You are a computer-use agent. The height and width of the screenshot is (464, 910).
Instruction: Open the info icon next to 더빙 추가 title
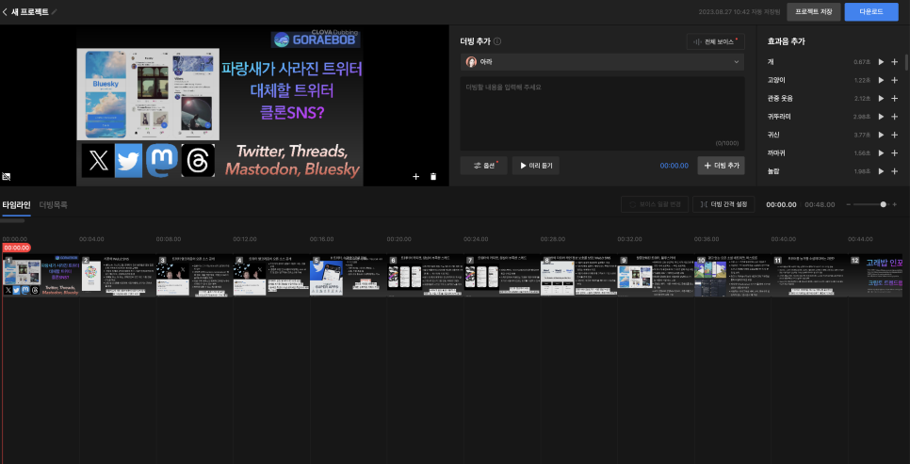tap(497, 41)
